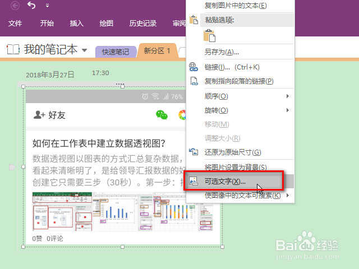Open the 旋转(O) menu entry
359x269 pixels.
pyautogui.click(x=217, y=110)
